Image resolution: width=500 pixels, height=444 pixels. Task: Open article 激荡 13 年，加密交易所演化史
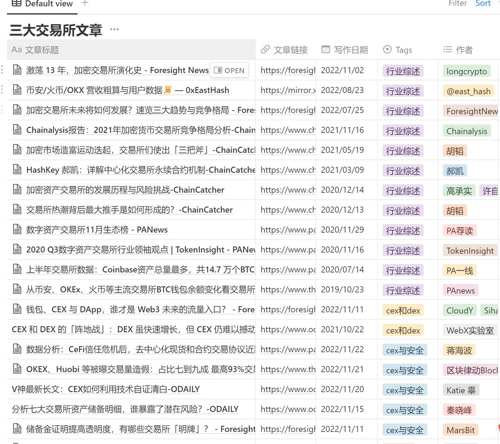coord(117,70)
